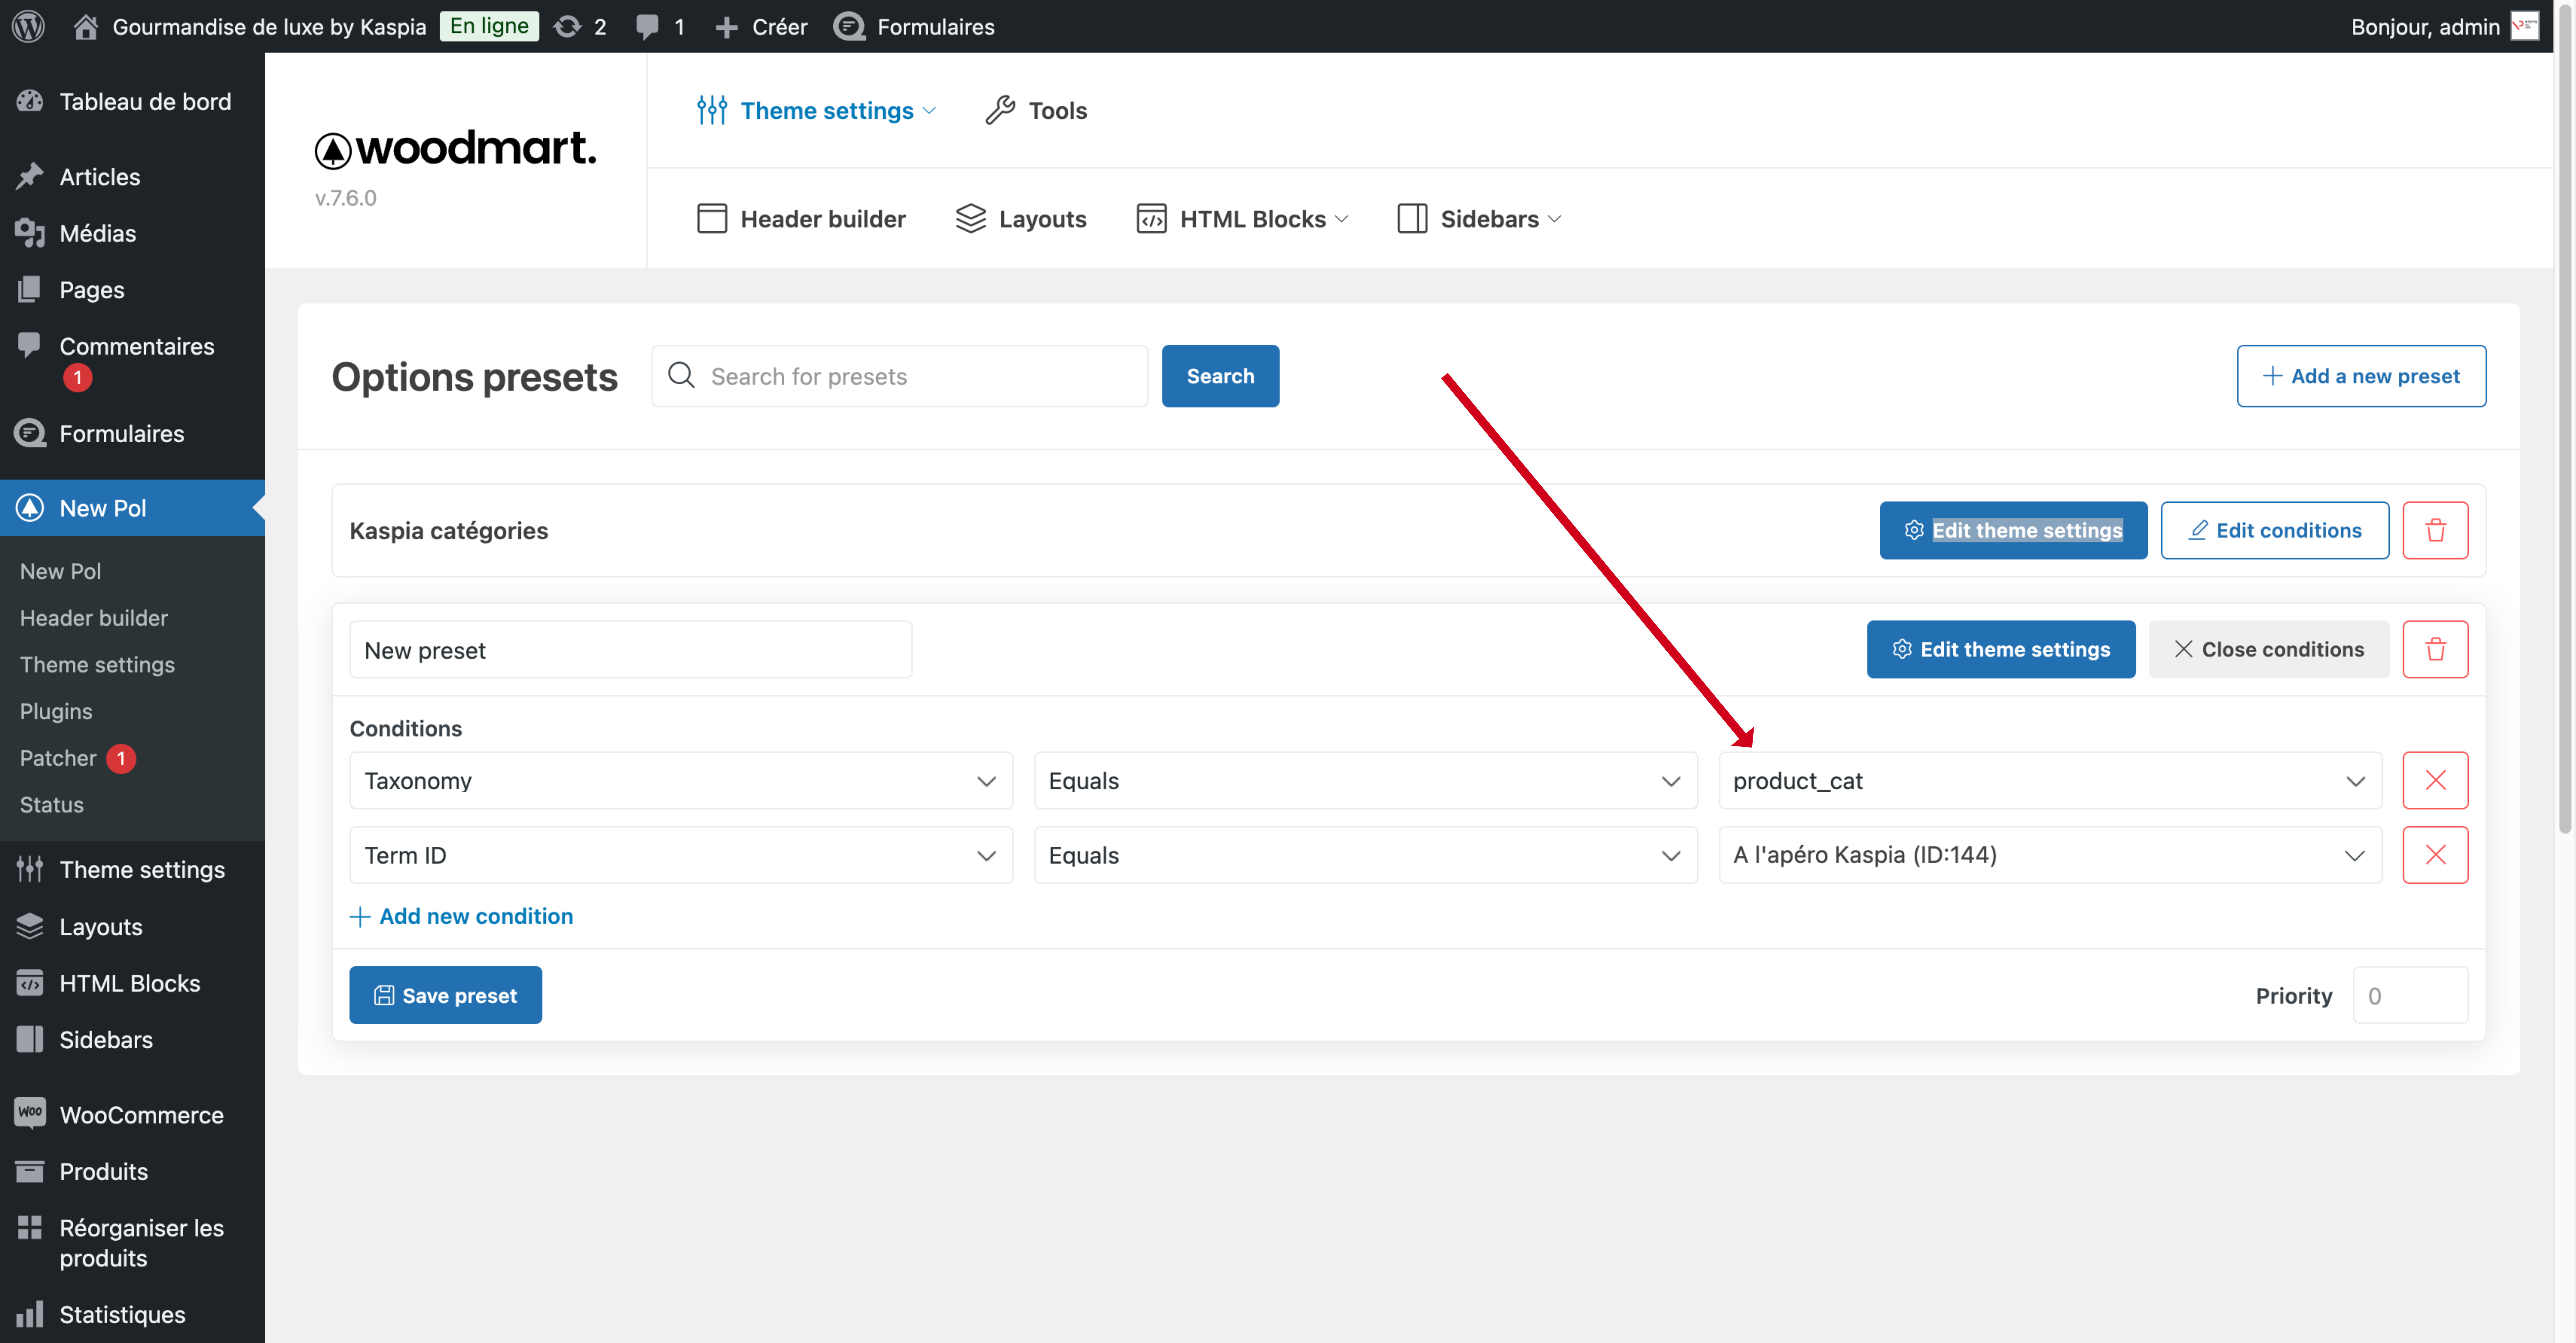Screen dimensions: 2576x1343
Task: Click the Priority number field
Action: (x=2410, y=995)
